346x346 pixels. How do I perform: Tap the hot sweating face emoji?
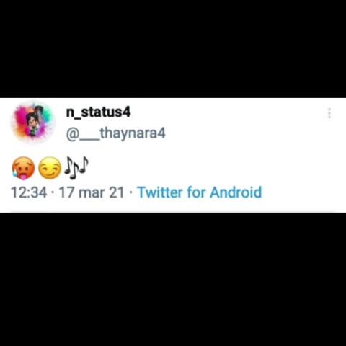[x=23, y=168]
